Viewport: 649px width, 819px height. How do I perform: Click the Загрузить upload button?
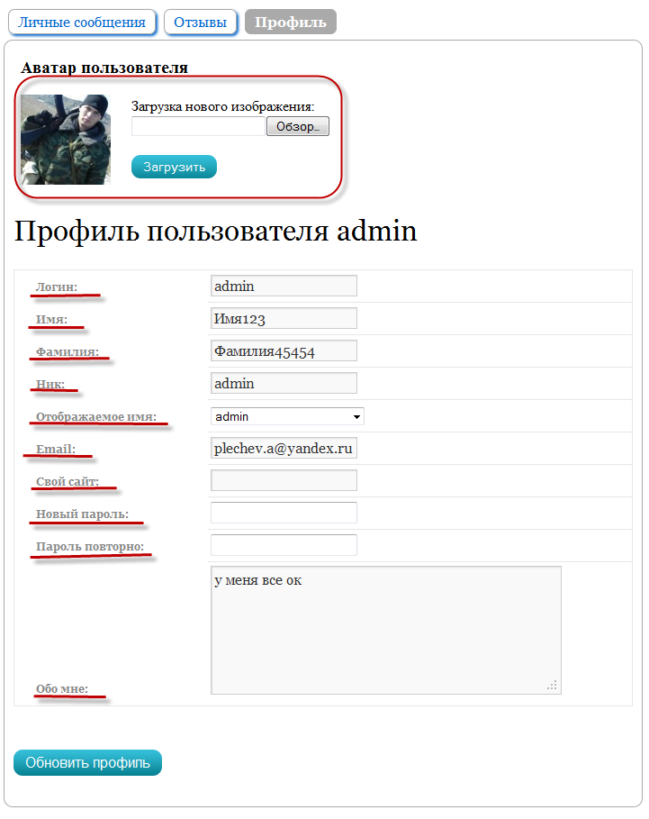pyautogui.click(x=174, y=167)
